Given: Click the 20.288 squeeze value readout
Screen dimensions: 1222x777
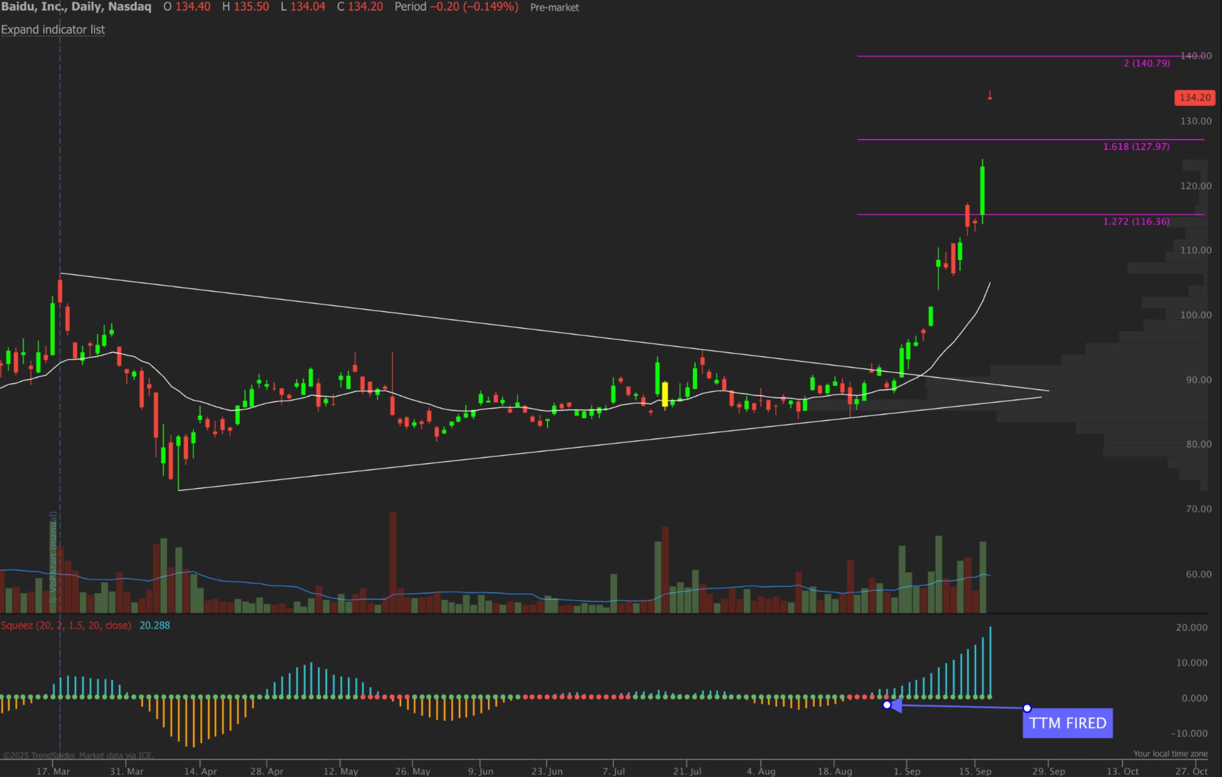Looking at the screenshot, I should [x=154, y=625].
